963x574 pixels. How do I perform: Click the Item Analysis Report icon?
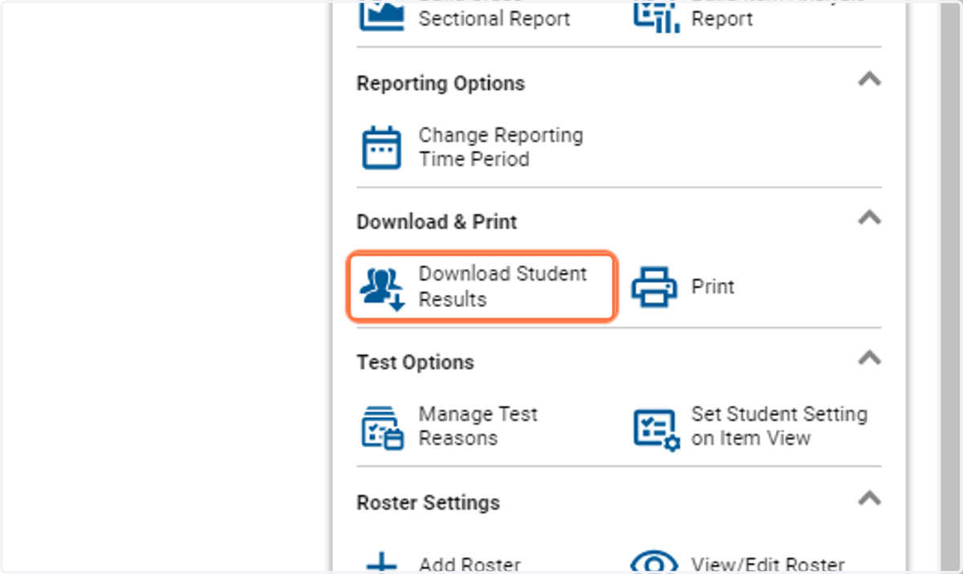coord(656,15)
